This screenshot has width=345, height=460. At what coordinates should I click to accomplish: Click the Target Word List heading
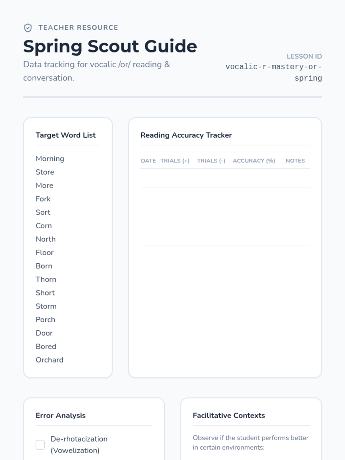pos(66,135)
